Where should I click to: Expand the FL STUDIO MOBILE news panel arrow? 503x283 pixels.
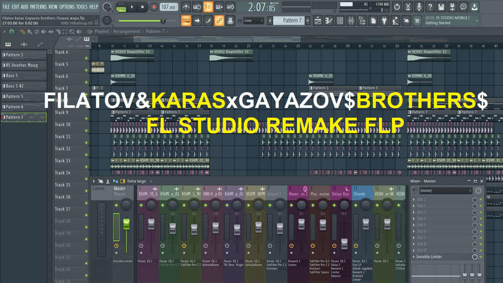pyautogui.click(x=477, y=21)
